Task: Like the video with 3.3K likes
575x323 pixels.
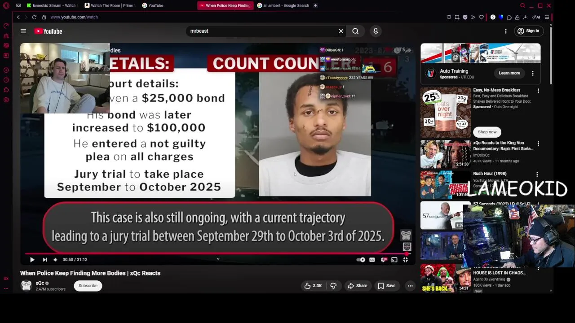Action: [313, 286]
